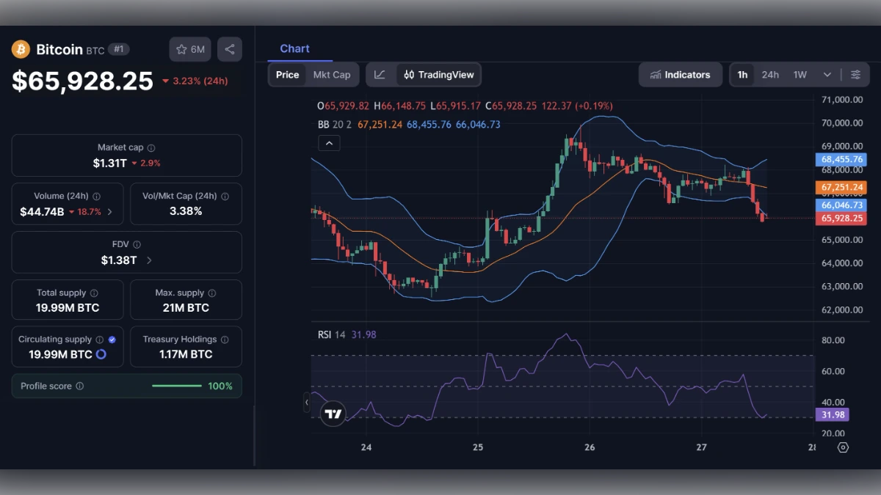The width and height of the screenshot is (881, 495).
Task: Select the line chart style icon
Action: coord(380,74)
